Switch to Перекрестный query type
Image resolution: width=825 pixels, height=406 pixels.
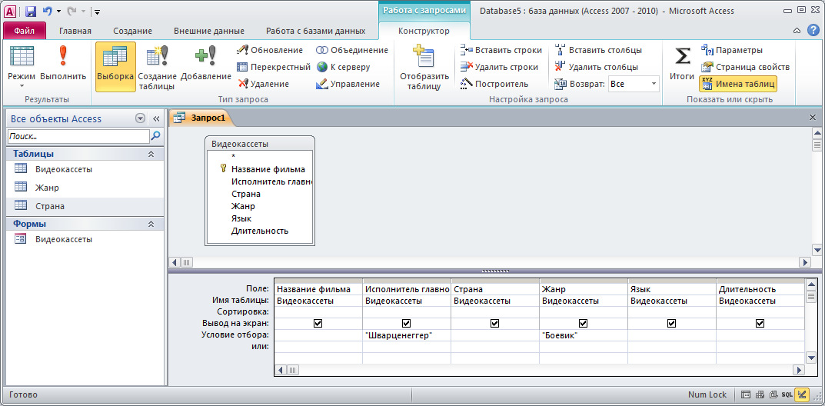click(x=274, y=68)
